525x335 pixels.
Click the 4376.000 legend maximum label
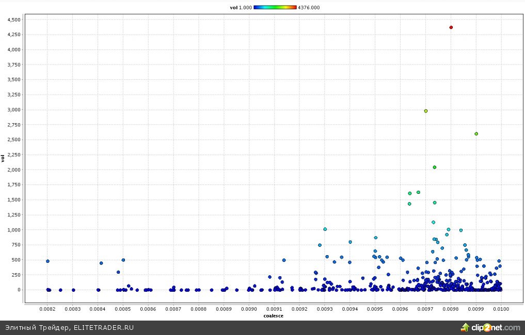tap(309, 7)
